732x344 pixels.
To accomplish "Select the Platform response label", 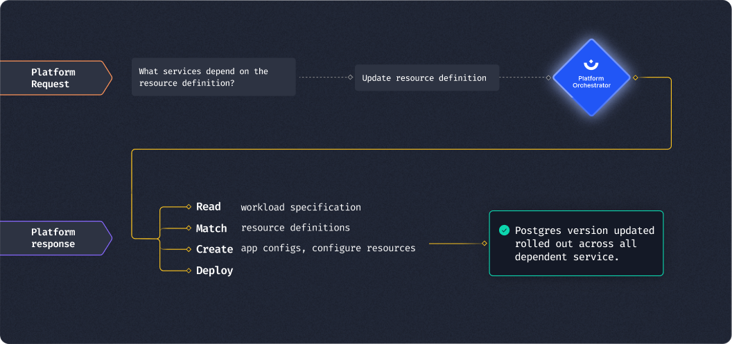I will [x=53, y=238].
